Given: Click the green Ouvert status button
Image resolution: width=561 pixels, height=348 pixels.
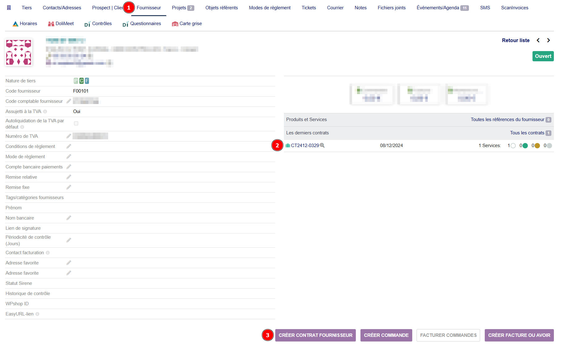Looking at the screenshot, I should [x=543, y=56].
